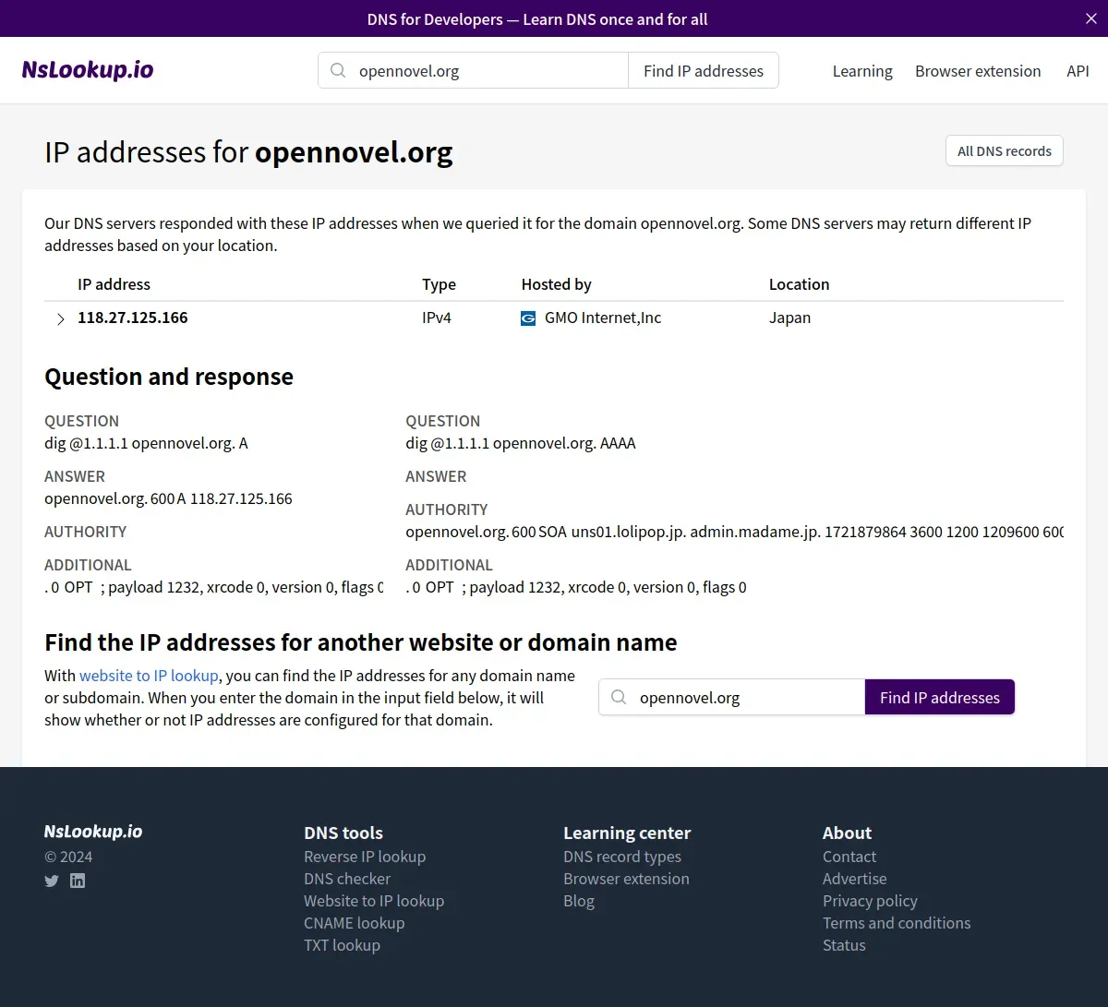Viewport: 1108px width, 1007px height.
Task: Click the header Find IP addresses button
Action: (704, 71)
